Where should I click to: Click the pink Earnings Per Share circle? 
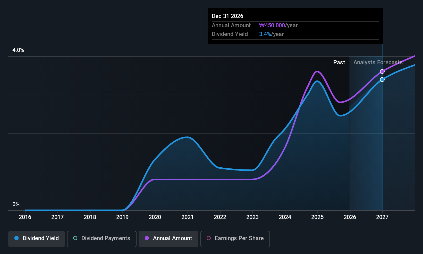pos(209,238)
